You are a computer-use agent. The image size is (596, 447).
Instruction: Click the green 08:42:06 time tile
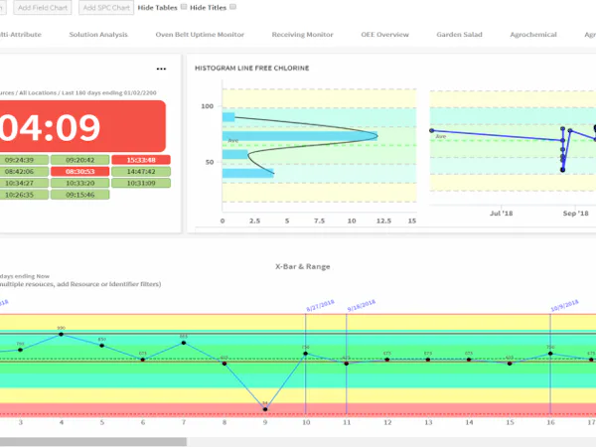(24, 172)
